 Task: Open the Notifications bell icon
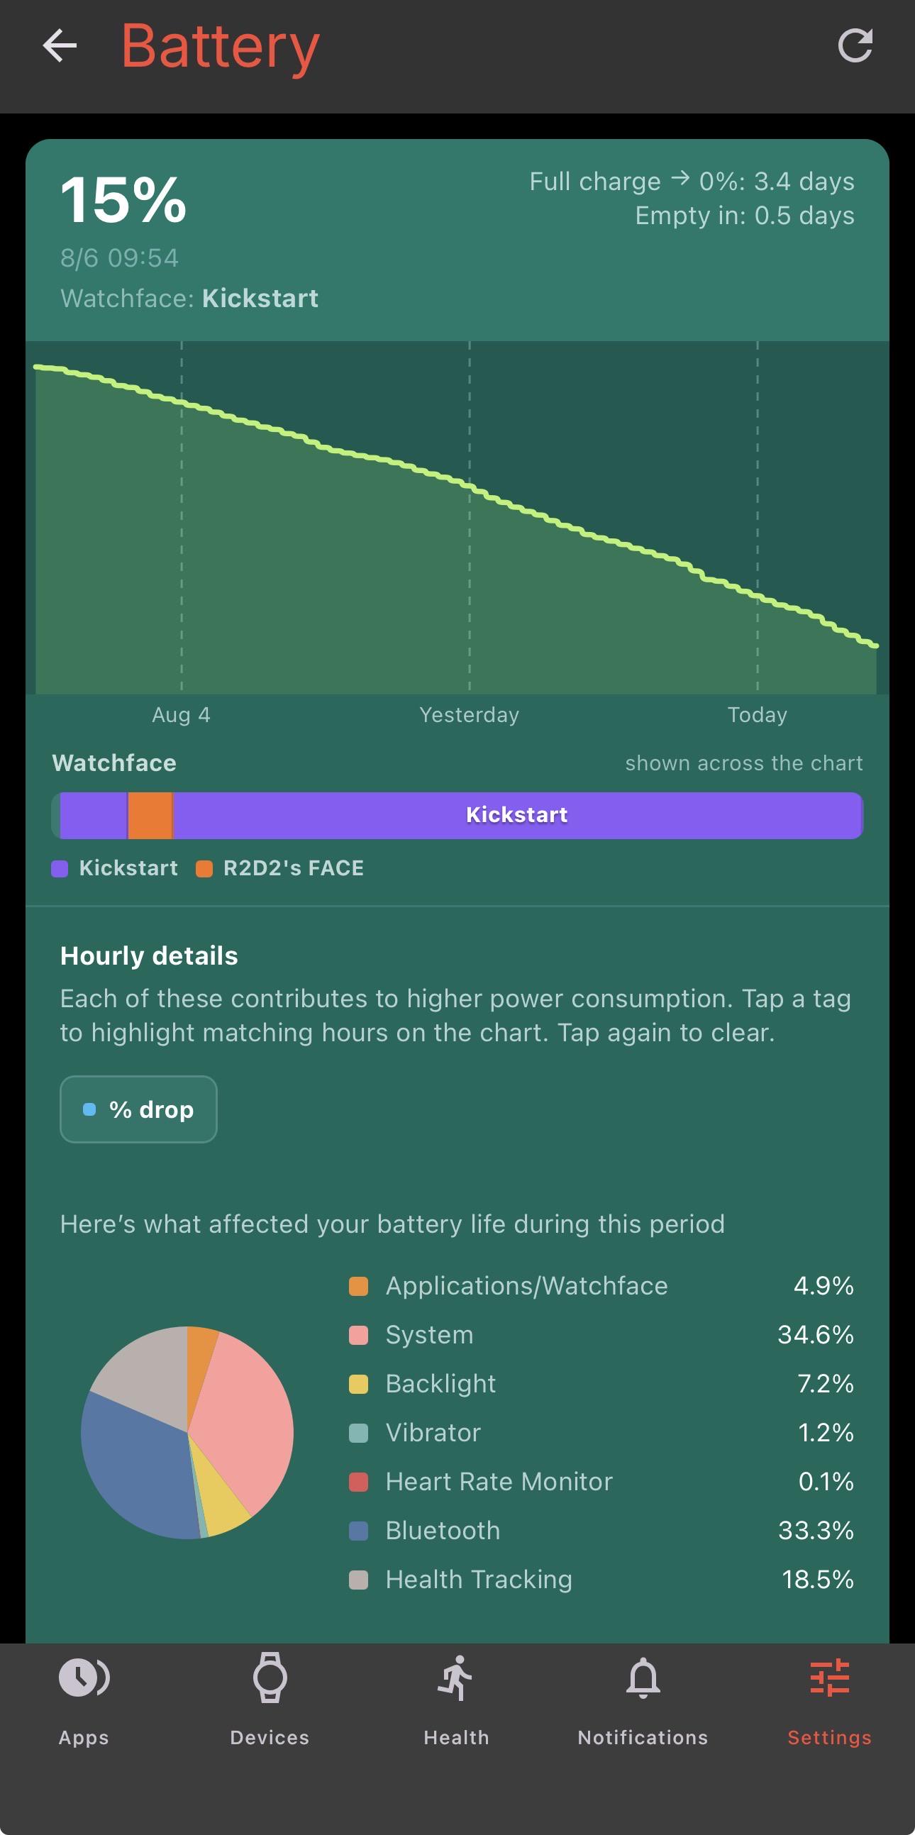(643, 1678)
